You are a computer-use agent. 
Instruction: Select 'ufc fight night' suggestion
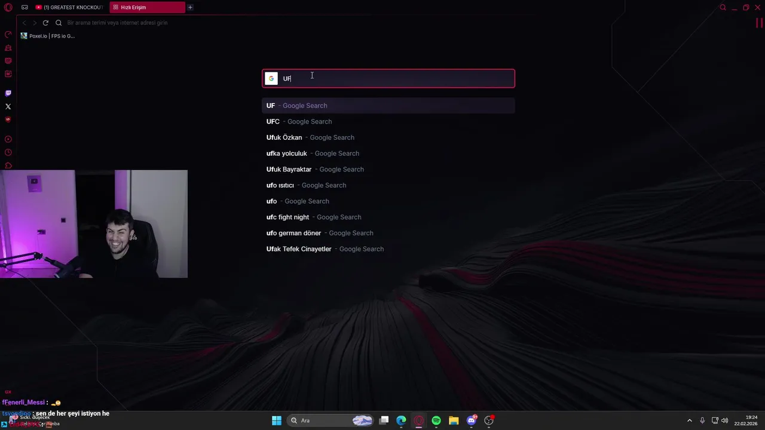(x=388, y=217)
